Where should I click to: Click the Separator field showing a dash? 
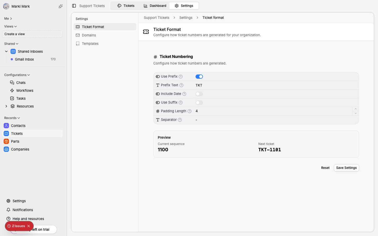click(276, 120)
